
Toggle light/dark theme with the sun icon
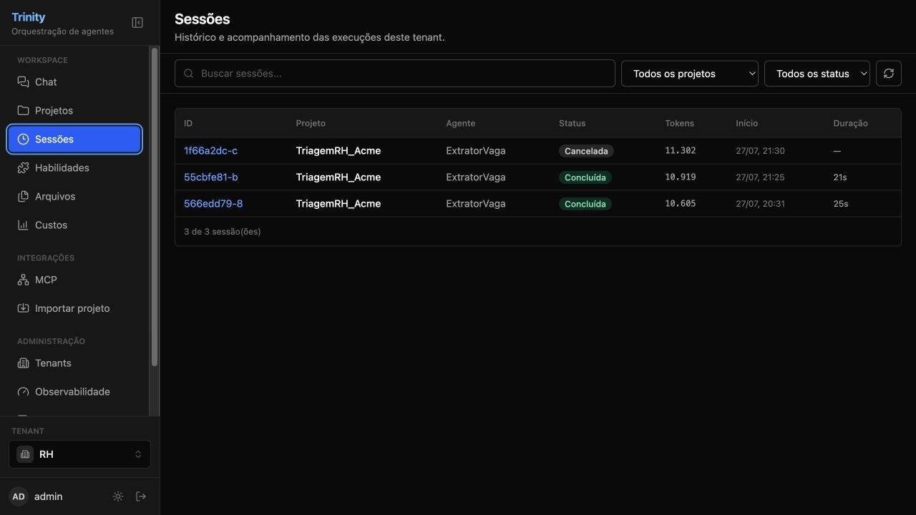point(118,496)
